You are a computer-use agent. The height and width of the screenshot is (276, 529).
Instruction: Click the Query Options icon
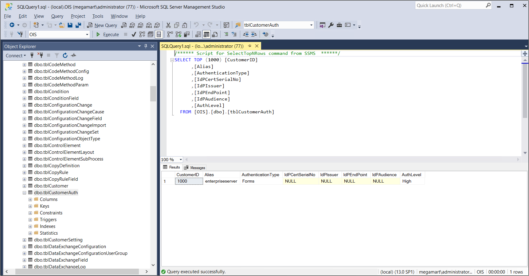coord(151,34)
